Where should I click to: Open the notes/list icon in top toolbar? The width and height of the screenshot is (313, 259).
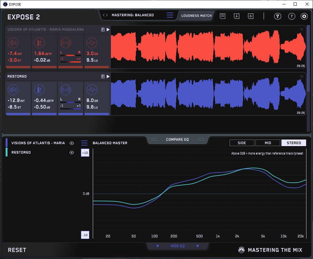coord(223,16)
